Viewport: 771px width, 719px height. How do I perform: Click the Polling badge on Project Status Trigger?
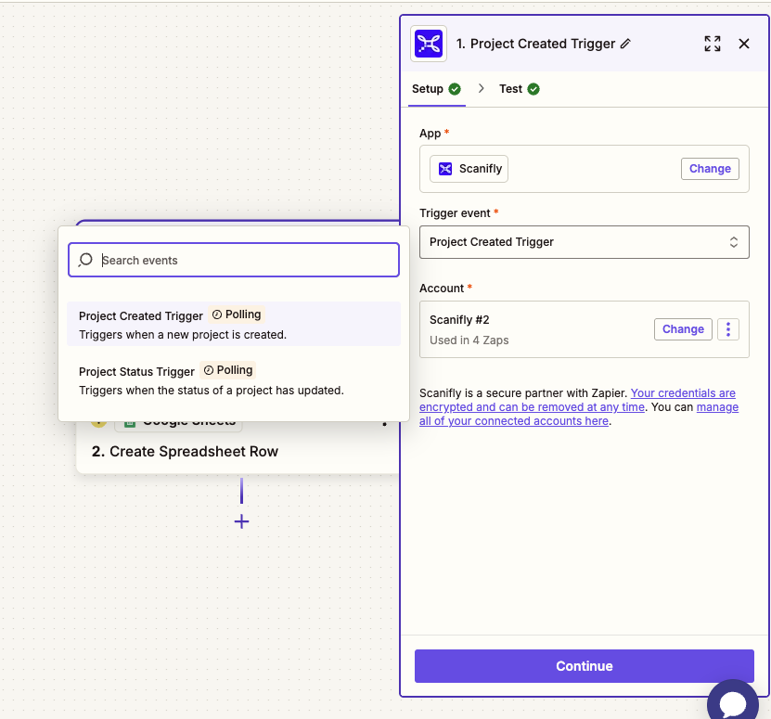pyautogui.click(x=228, y=370)
